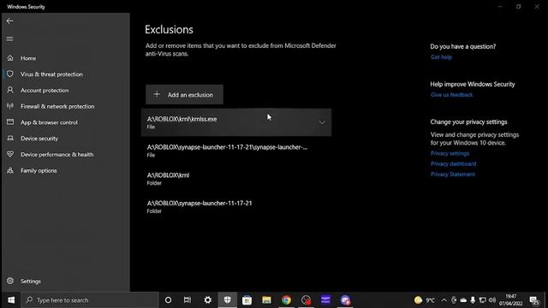
Task: Open the Privacy Statement link
Action: pos(453,175)
